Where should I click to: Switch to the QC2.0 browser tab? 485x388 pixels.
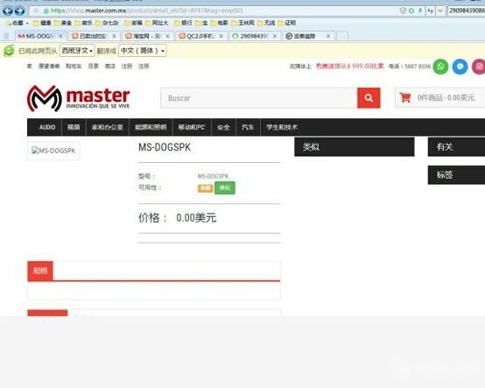[201, 36]
